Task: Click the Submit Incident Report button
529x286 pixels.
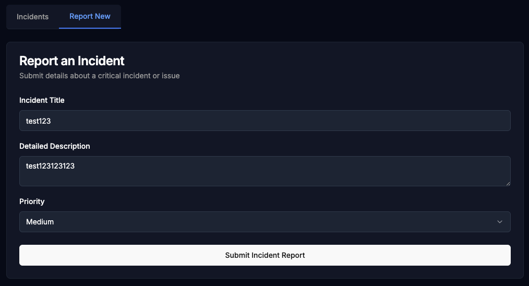Action: coord(265,255)
